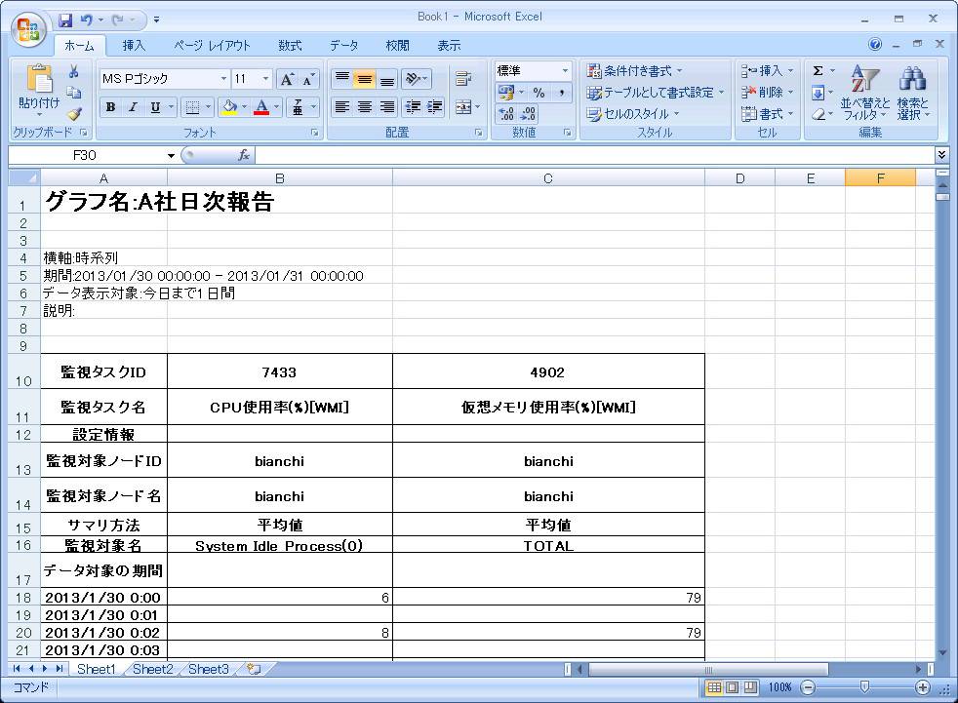
Task: Select cell B10 containing 7433
Action: 279,371
